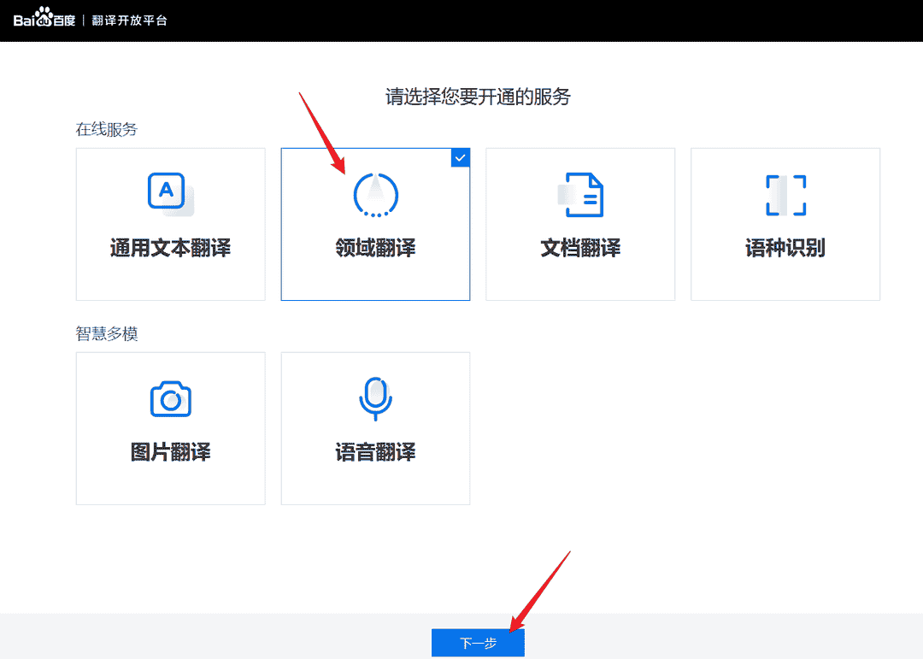
Task: Click the 语种识别 brackets icon
Action: point(785,194)
